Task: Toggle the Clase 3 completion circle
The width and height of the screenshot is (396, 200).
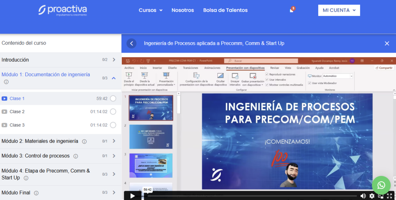Action: [113, 125]
